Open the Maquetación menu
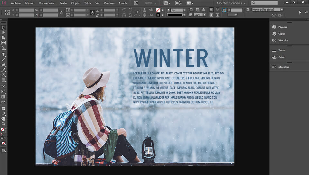The image size is (309, 175). click(47, 3)
